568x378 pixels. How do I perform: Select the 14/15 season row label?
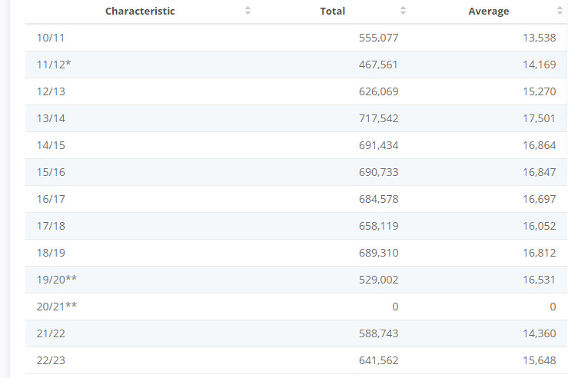(51, 145)
